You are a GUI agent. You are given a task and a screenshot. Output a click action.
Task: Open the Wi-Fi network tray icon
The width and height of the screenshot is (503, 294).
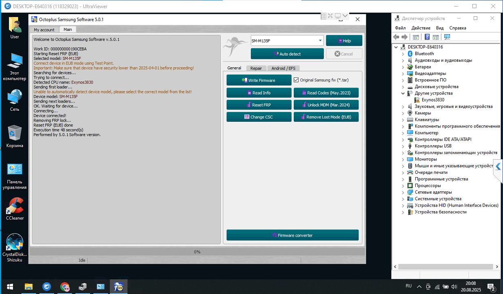[437, 287]
